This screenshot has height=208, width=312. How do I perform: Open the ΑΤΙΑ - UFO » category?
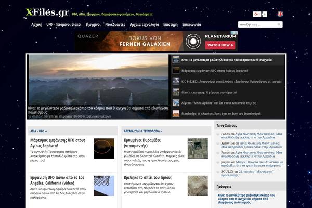pos(38,131)
